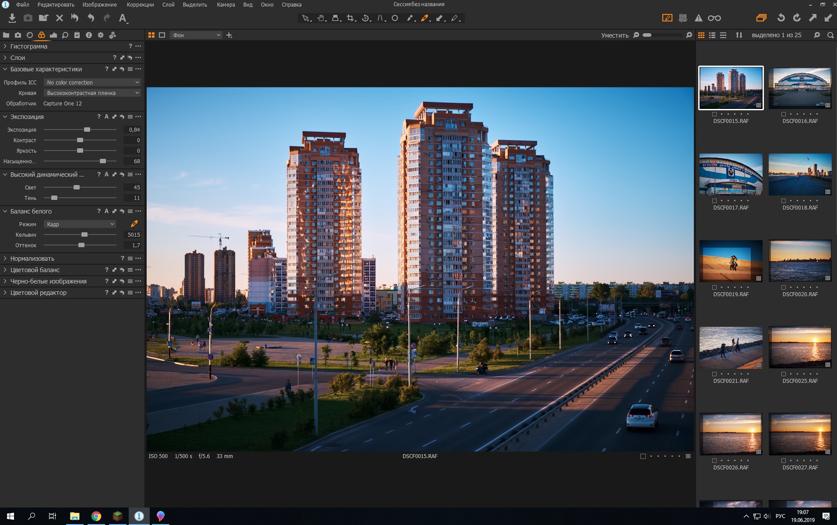Select the Spot removal circle tool
Image resolution: width=837 pixels, height=525 pixels.
(x=395, y=18)
